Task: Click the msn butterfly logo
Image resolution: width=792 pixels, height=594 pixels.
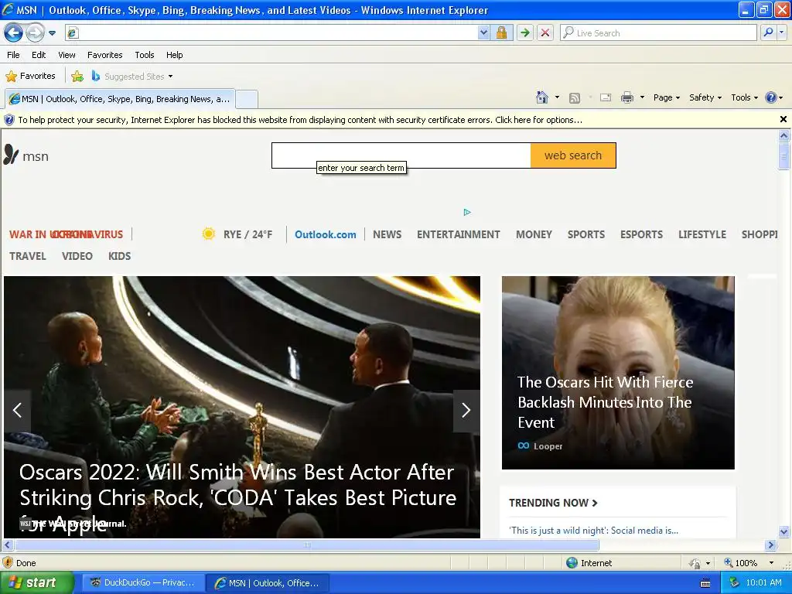Action: pyautogui.click(x=26, y=155)
